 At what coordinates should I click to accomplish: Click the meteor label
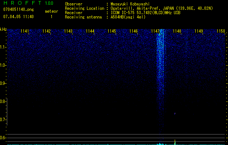pos(51,11)
